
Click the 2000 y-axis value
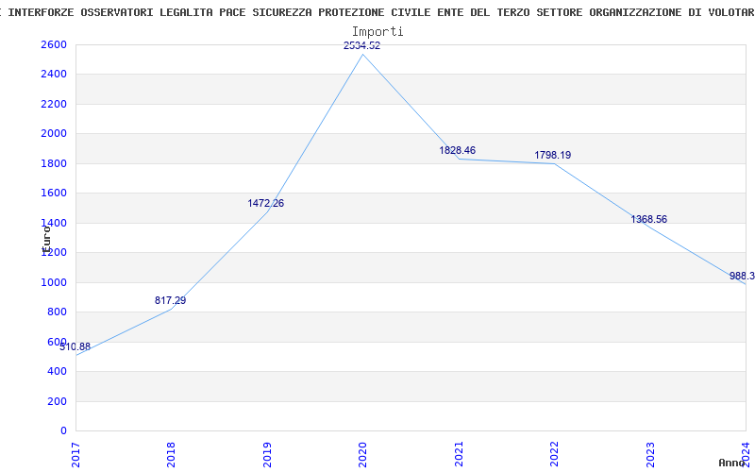[x=54, y=133]
